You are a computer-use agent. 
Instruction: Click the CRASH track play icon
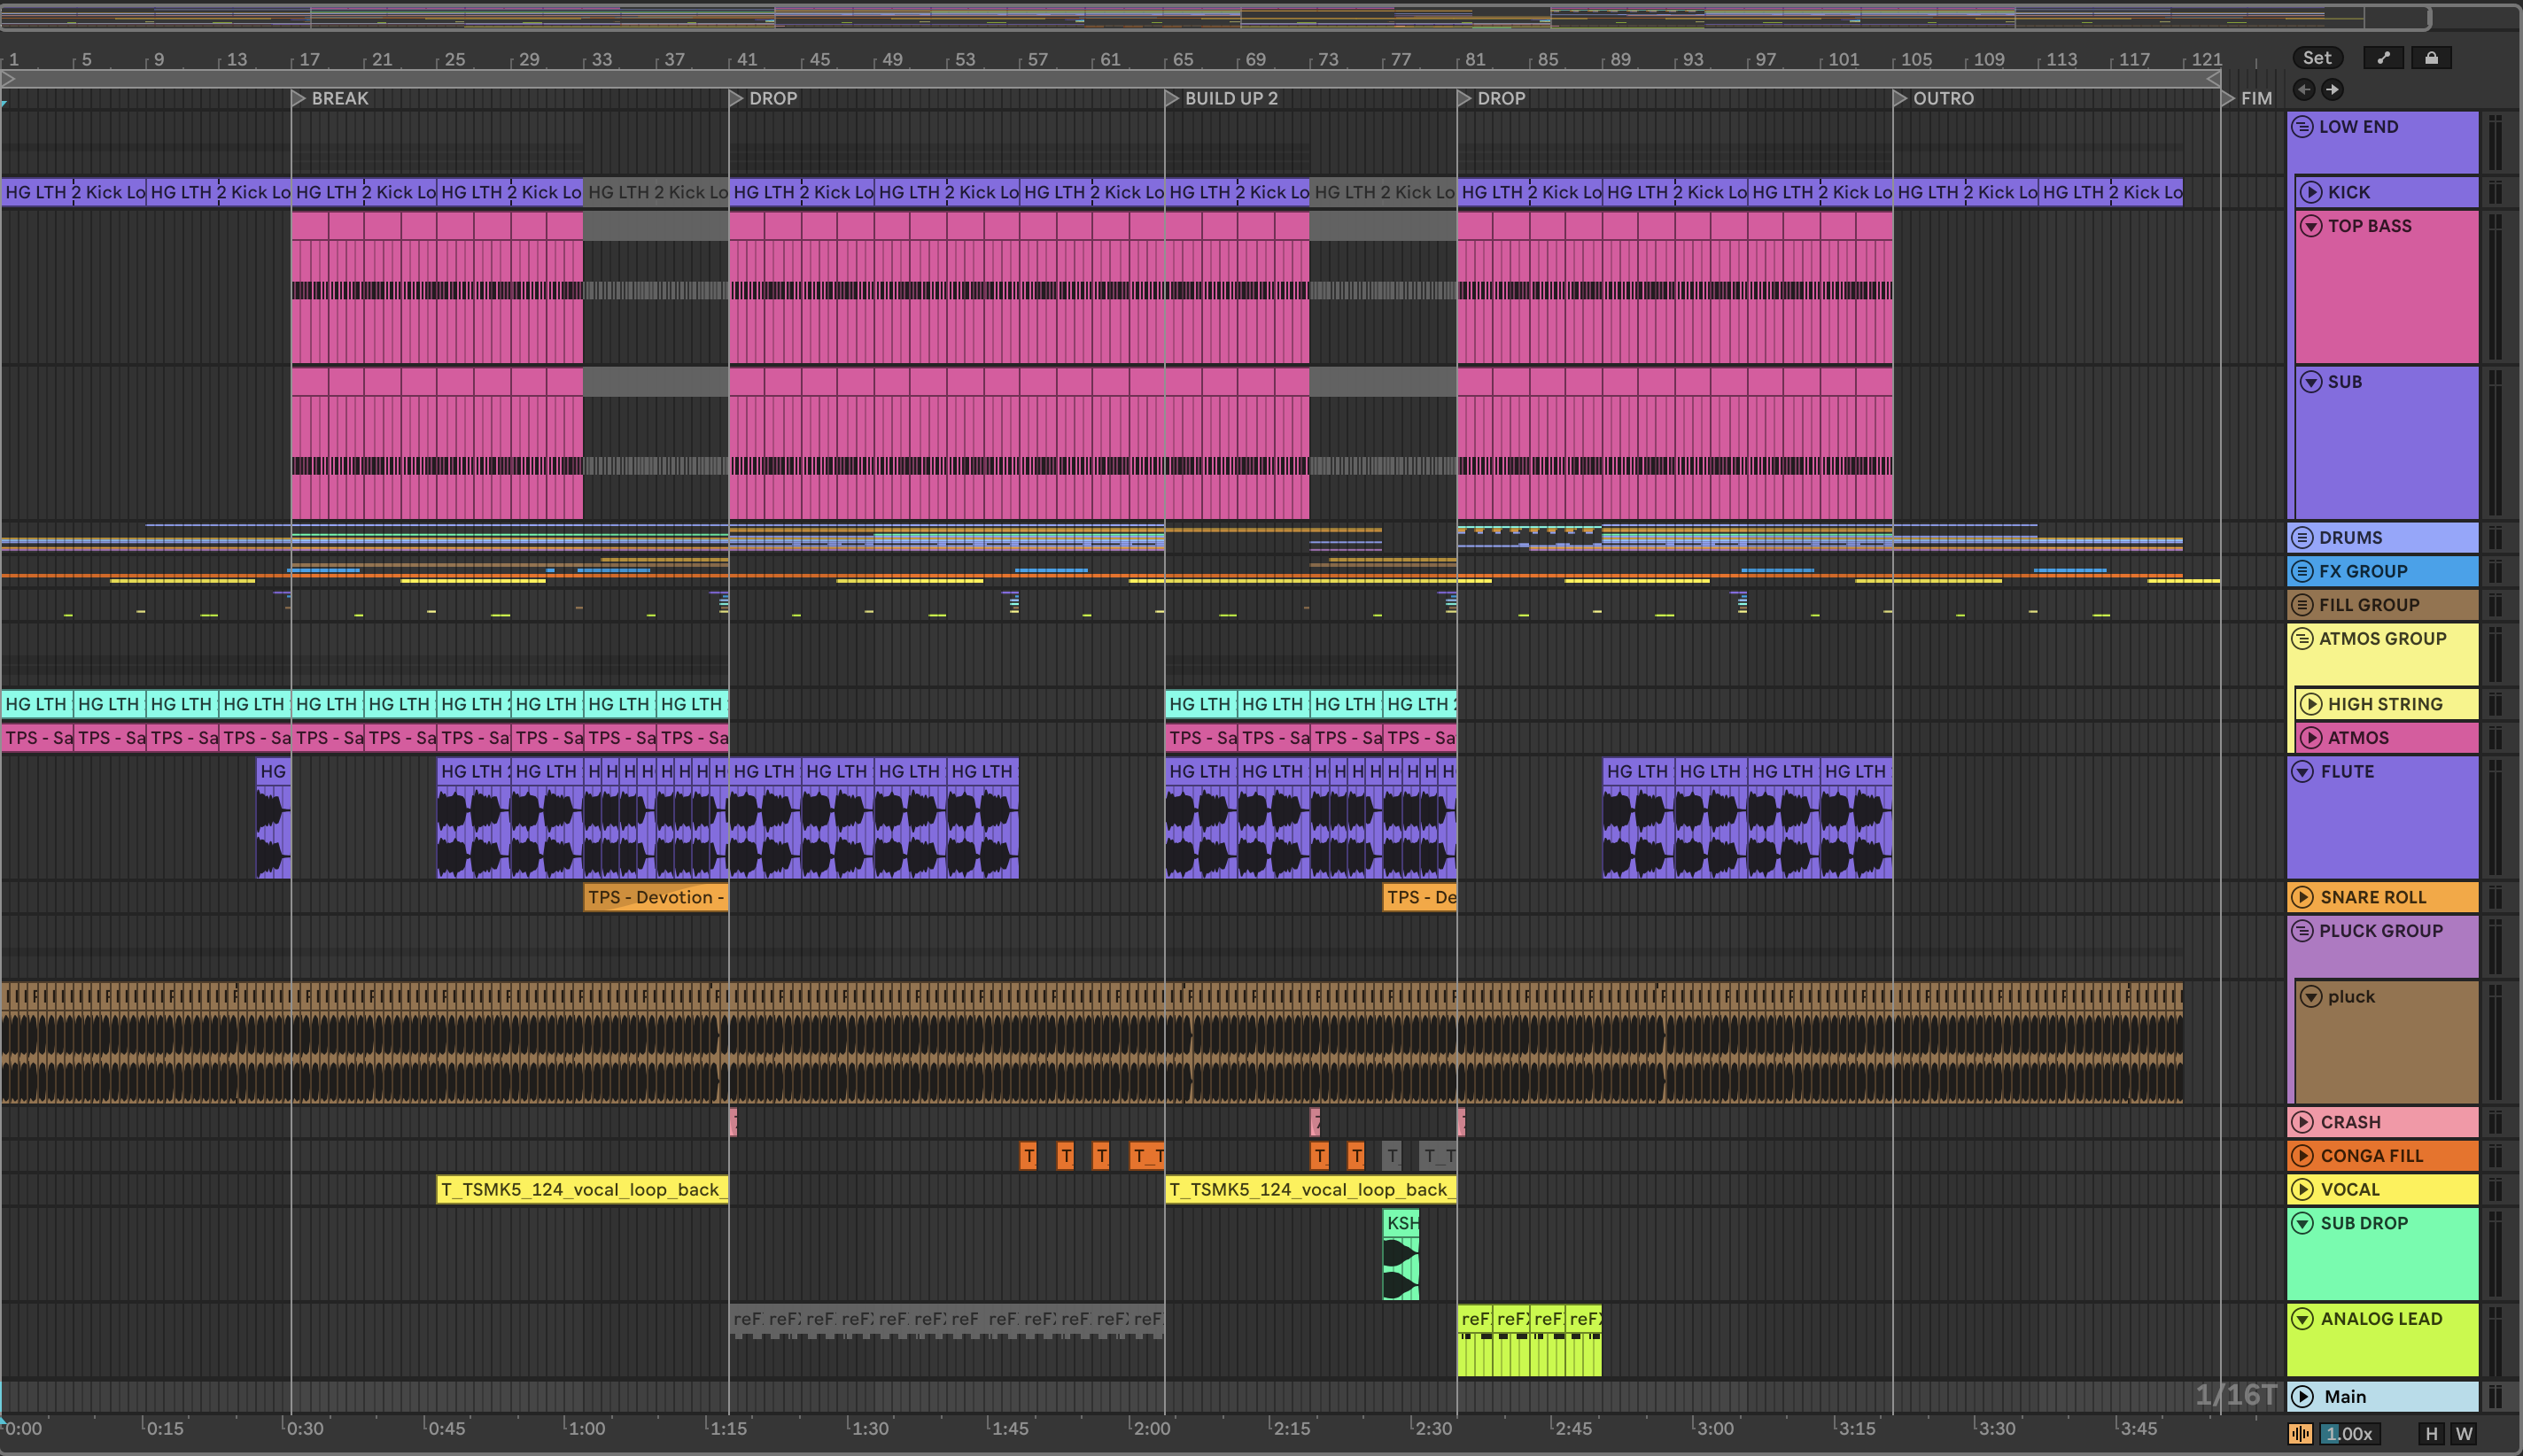click(x=2303, y=1122)
